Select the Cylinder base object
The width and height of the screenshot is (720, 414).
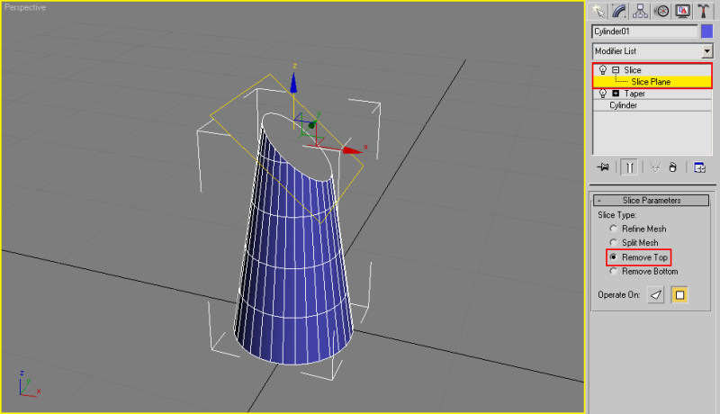click(x=623, y=105)
